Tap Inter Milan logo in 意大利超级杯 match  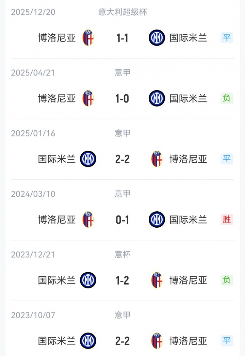pos(157,38)
